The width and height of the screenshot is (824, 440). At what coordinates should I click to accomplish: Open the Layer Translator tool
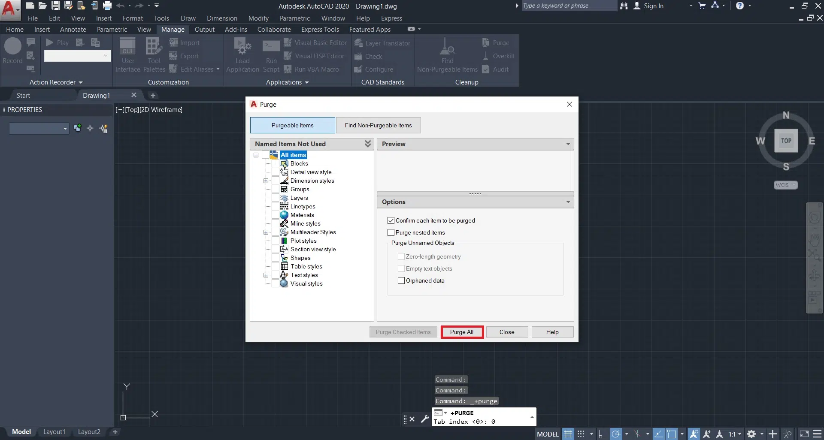(358, 43)
